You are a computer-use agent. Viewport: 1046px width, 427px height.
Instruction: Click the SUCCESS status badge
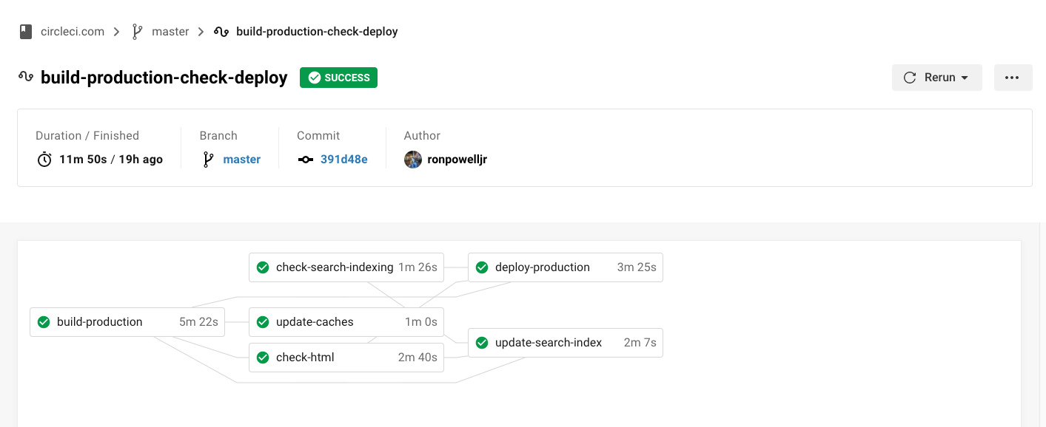338,77
